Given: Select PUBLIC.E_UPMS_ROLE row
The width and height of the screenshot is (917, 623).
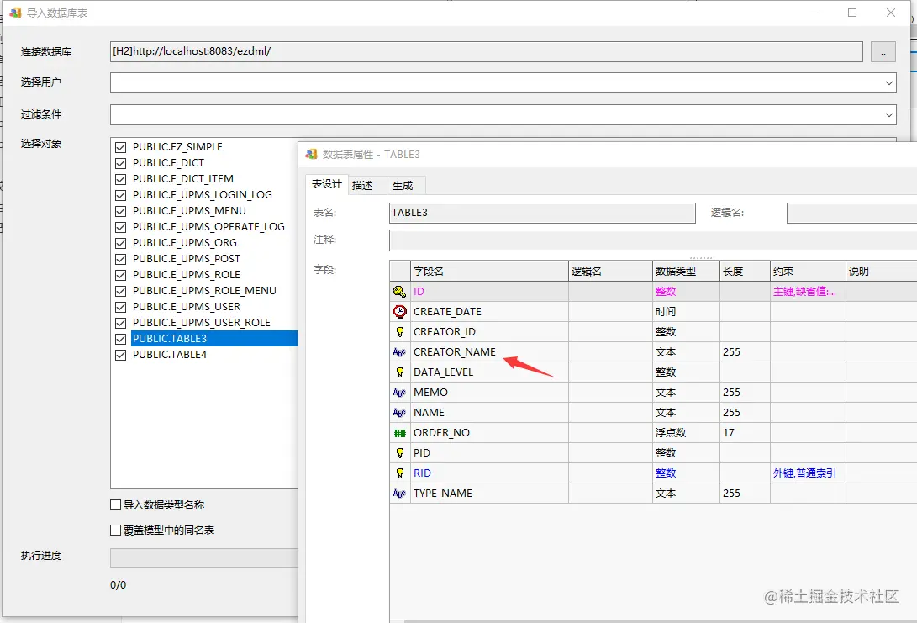Looking at the screenshot, I should pos(186,275).
